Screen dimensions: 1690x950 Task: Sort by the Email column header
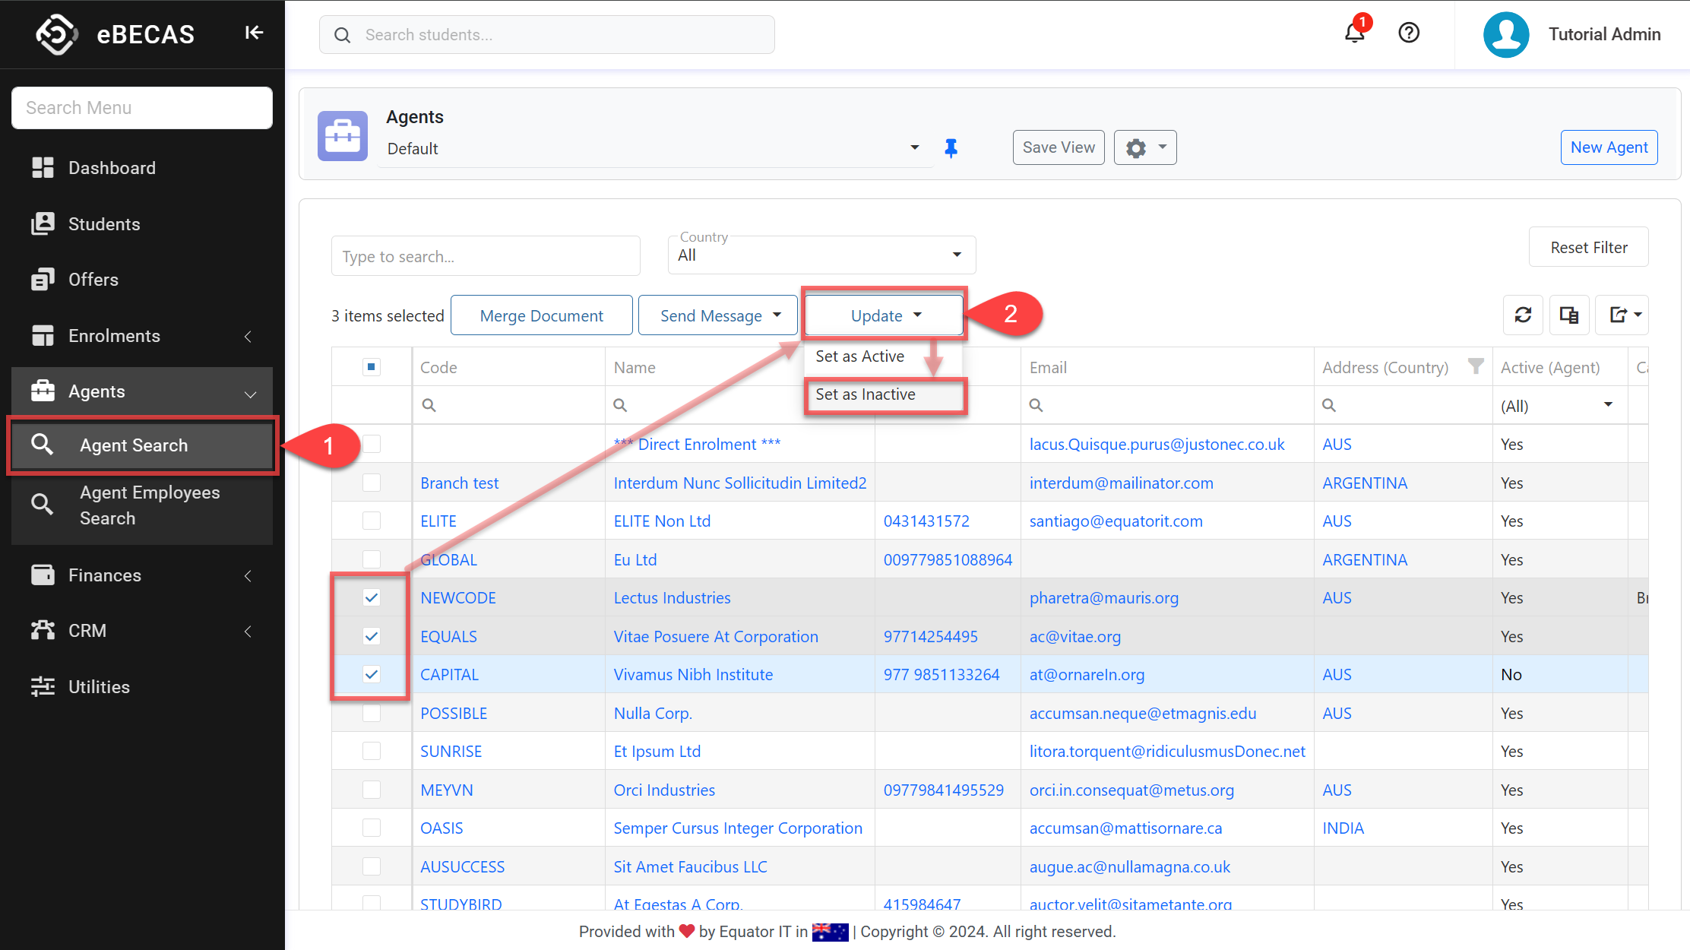tap(1048, 367)
